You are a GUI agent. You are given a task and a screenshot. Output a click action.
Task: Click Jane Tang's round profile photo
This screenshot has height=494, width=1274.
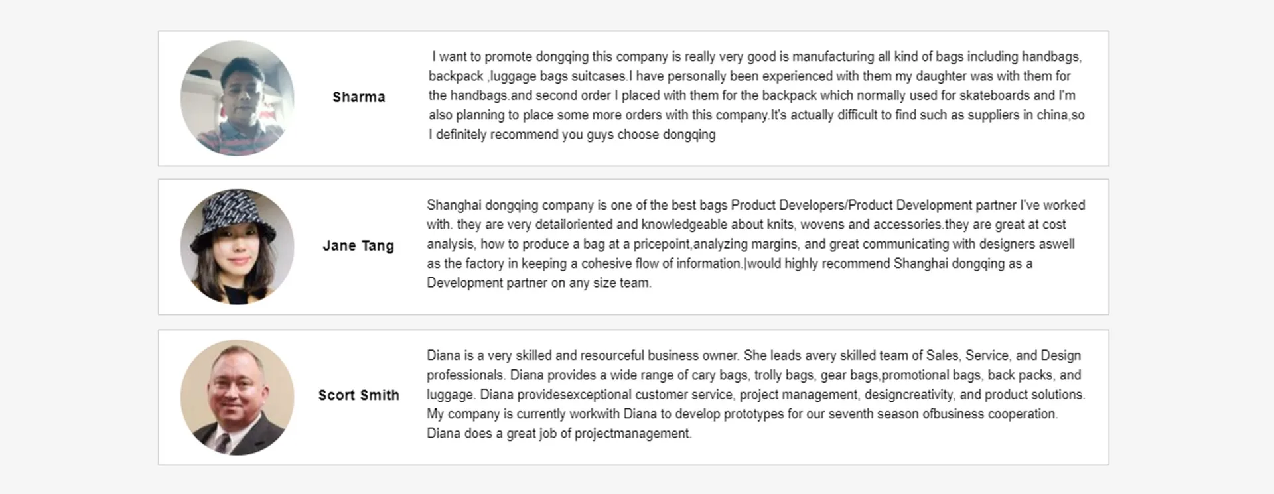tap(237, 247)
